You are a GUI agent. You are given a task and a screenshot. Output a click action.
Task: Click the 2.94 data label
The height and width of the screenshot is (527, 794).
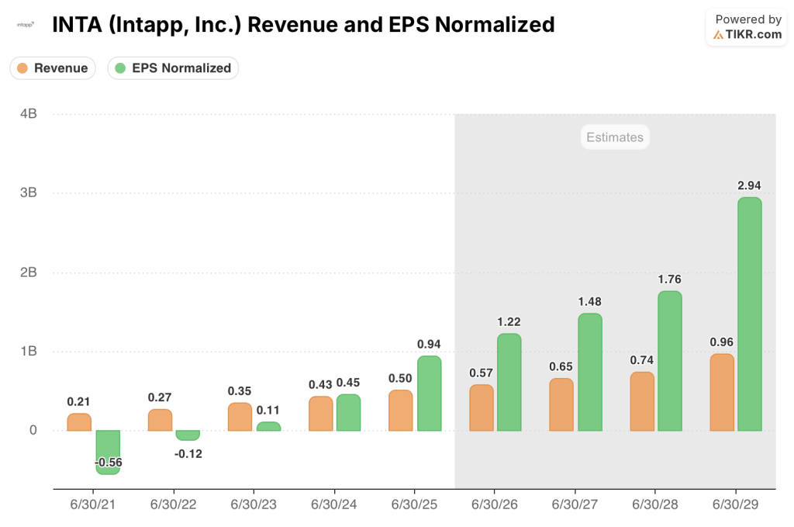pos(747,186)
